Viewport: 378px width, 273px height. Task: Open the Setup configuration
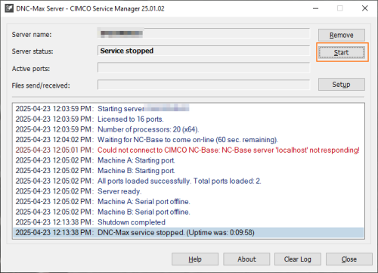[342, 84]
